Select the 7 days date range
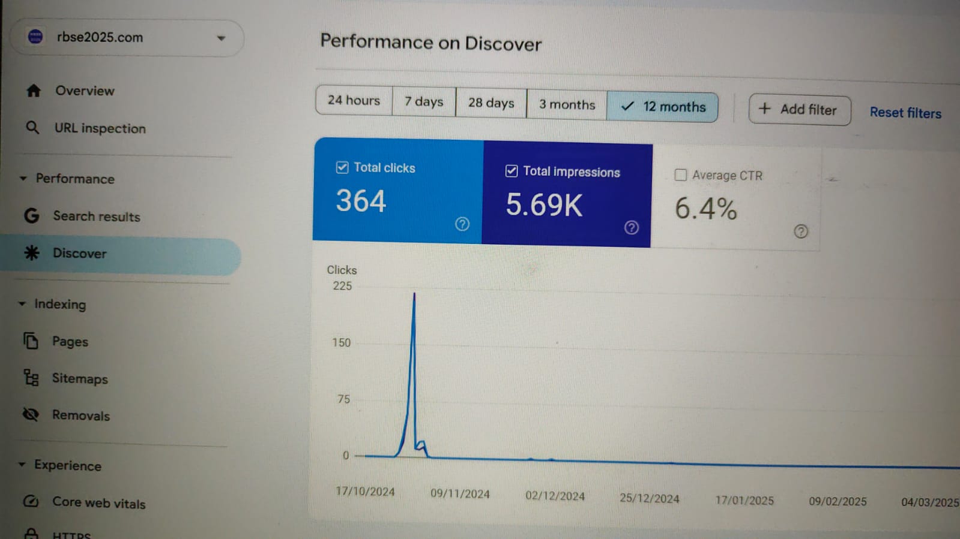 (424, 101)
